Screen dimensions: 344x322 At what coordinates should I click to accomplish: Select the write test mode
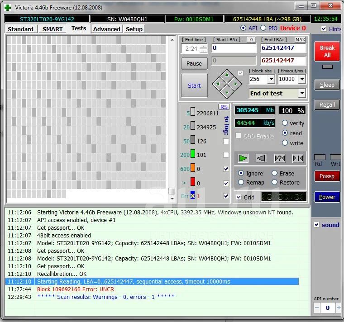[285, 143]
